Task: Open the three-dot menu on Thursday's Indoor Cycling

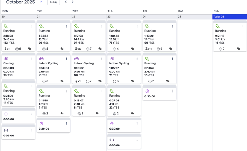Action: pyautogui.click(x=137, y=58)
